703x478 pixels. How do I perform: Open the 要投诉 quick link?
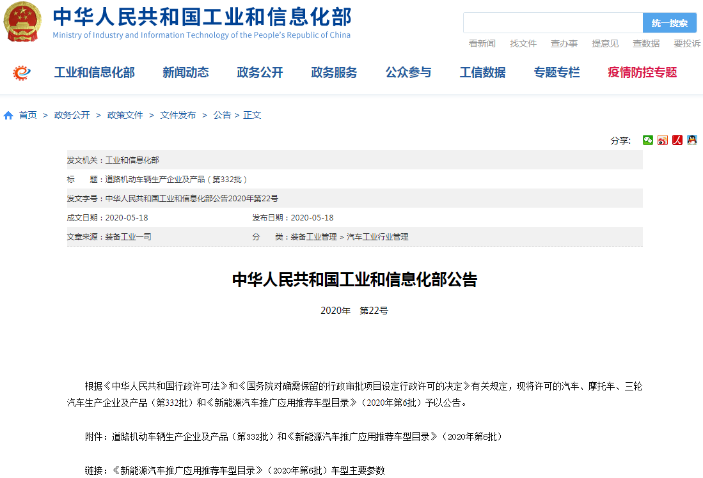[x=687, y=43]
